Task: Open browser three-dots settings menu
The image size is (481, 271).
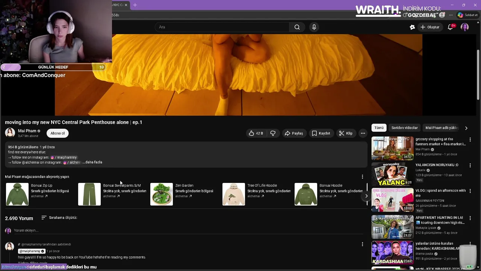Action: point(451,15)
